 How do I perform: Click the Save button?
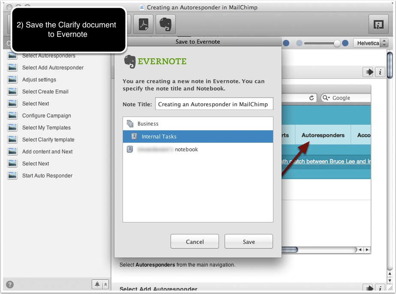[249, 241]
